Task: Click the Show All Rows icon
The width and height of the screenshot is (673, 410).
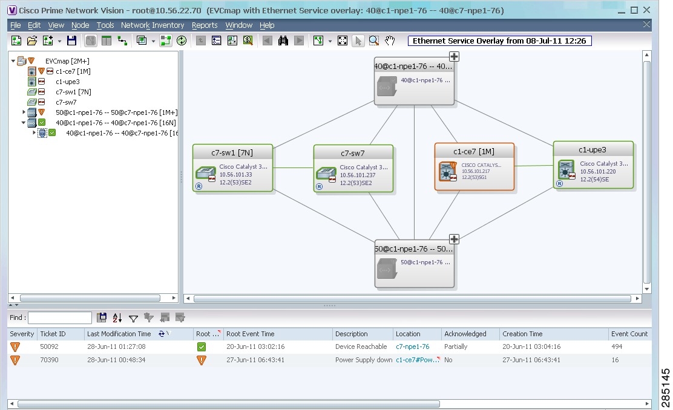Action: pyautogui.click(x=165, y=318)
